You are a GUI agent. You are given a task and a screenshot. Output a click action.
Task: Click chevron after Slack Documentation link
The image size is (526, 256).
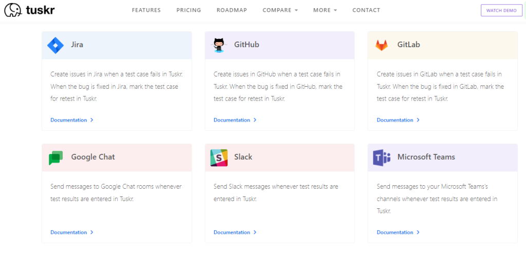click(255, 232)
